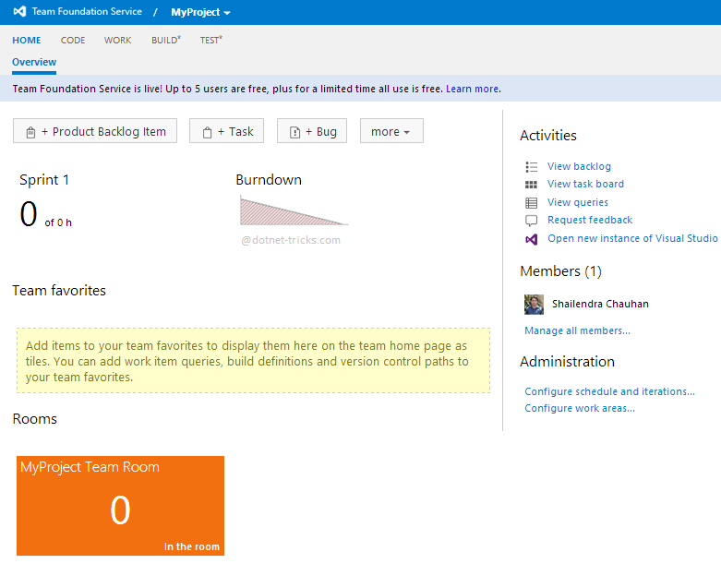Click the Request feedback speech bubble icon
The width and height of the screenshot is (721, 564).
531,221
